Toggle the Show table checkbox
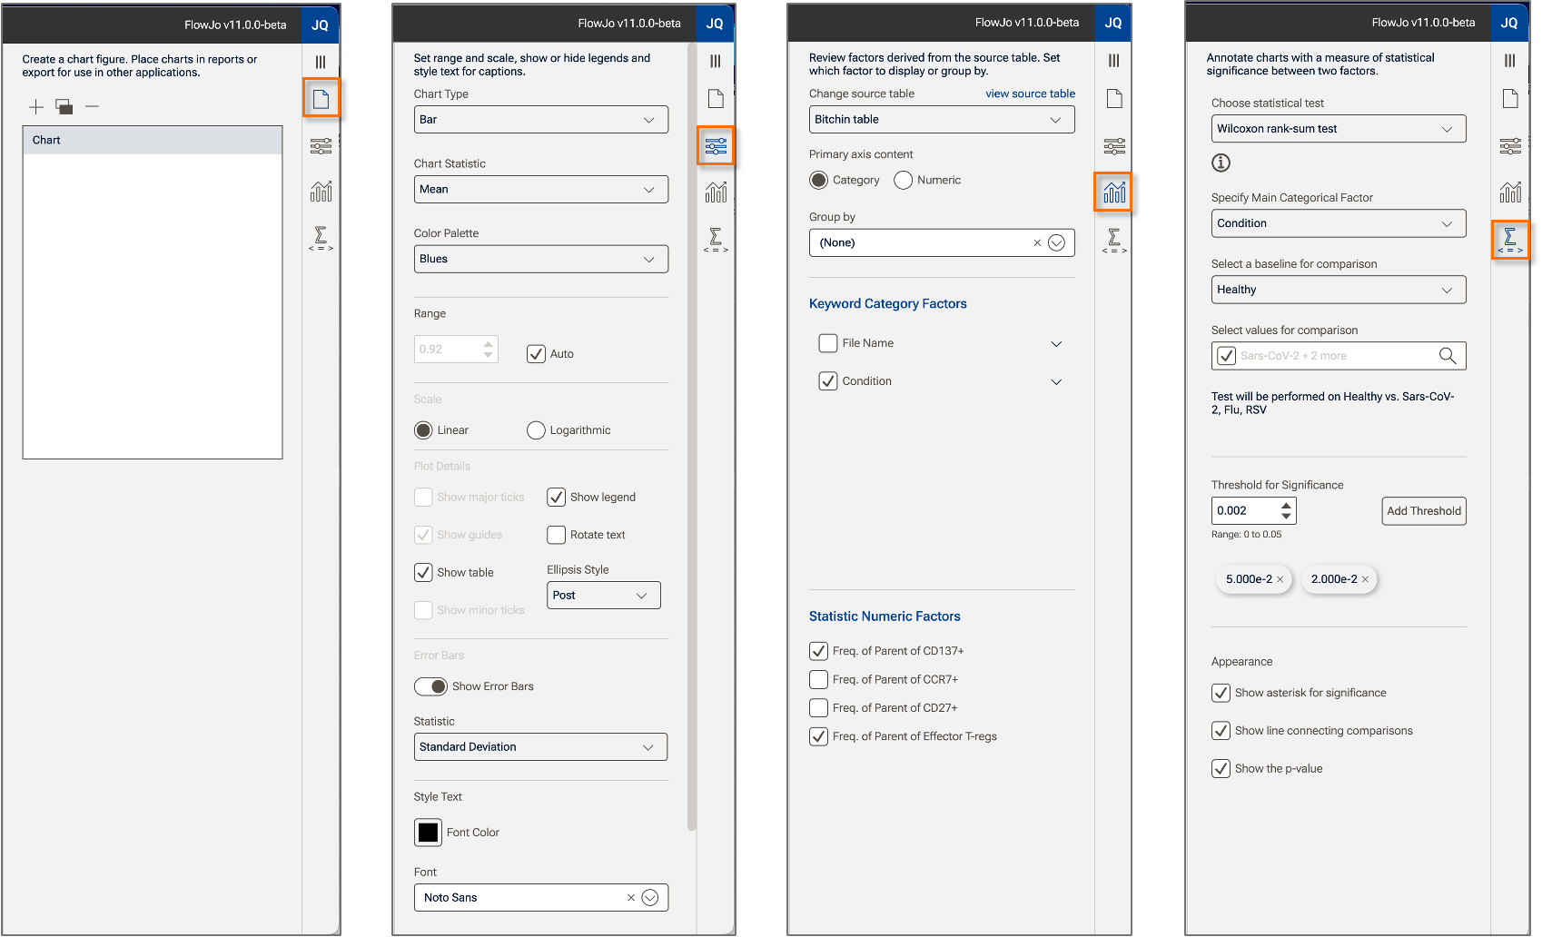 (423, 573)
